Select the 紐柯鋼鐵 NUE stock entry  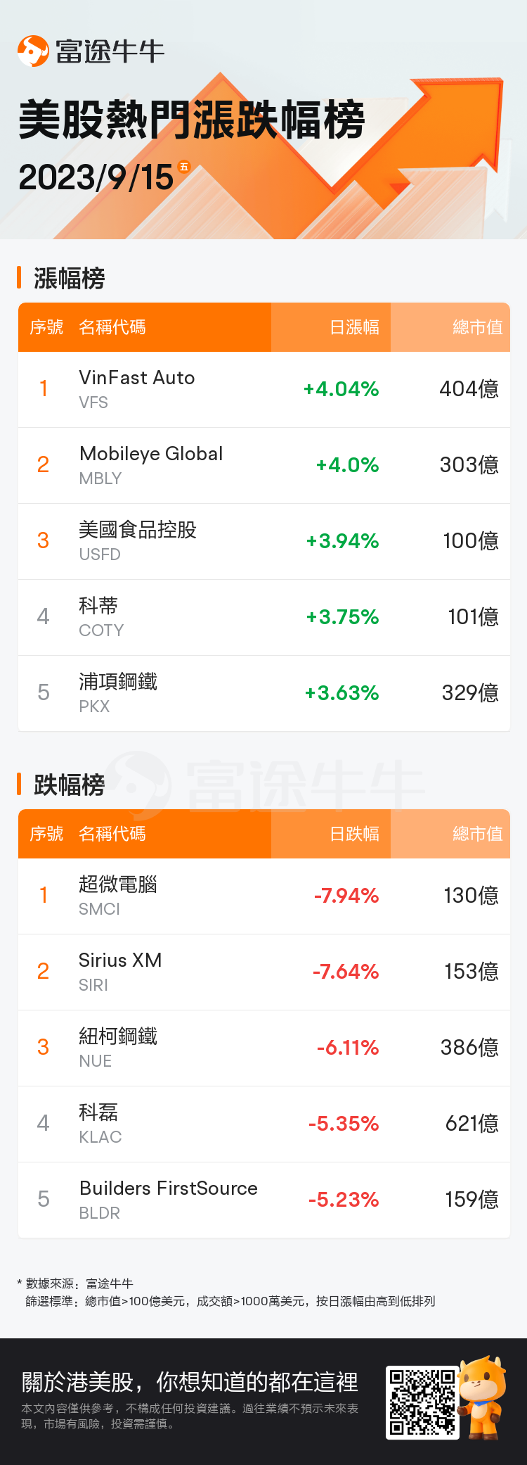(264, 1048)
